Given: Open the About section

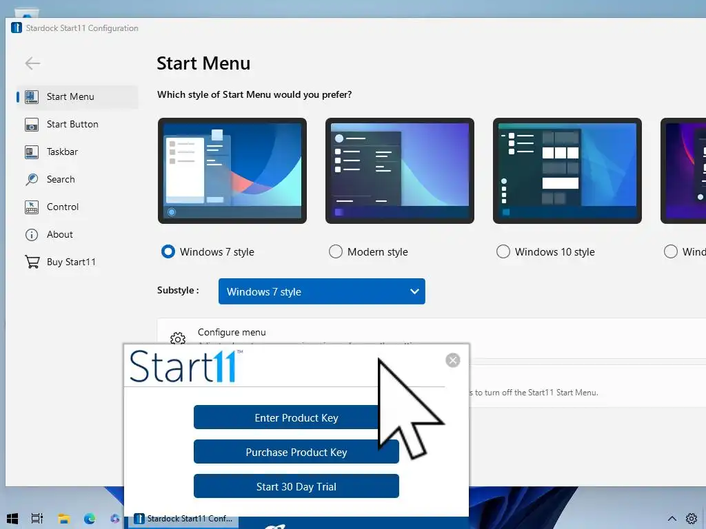Looking at the screenshot, I should point(77,235).
